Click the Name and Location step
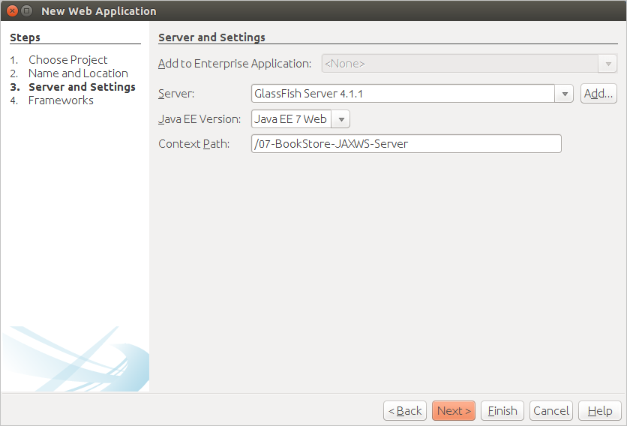This screenshot has width=627, height=426. [x=78, y=73]
